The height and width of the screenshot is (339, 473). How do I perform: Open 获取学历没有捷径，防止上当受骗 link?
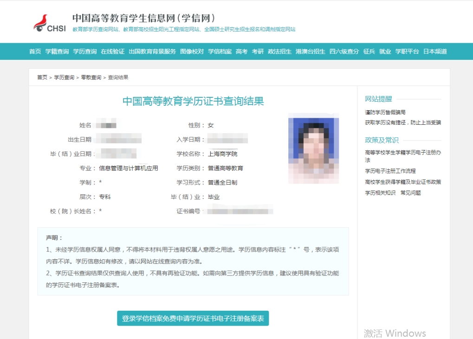point(403,122)
